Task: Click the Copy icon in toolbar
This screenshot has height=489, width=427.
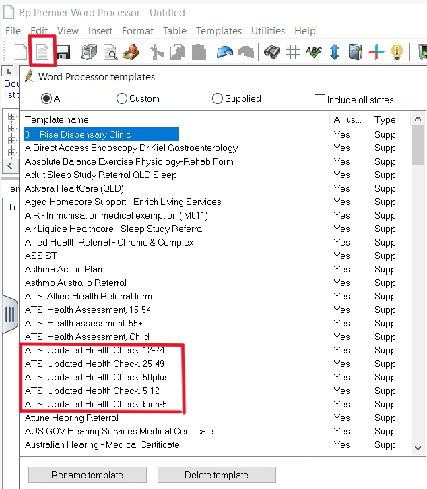Action: [x=178, y=52]
